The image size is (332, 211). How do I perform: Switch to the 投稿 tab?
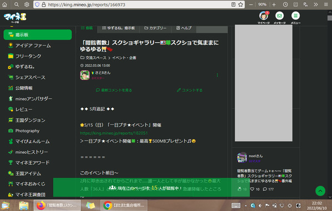coord(87,28)
